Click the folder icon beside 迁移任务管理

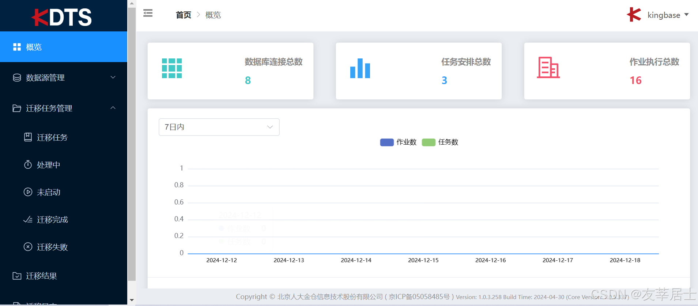(x=17, y=108)
